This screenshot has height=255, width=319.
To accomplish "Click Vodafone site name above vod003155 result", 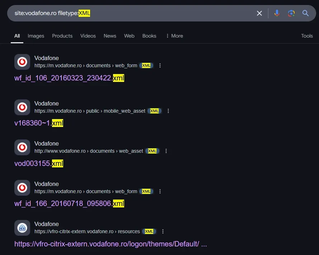I will pyautogui.click(x=47, y=144).
